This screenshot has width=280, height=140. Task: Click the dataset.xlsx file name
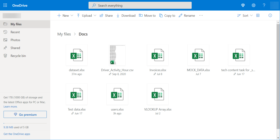77,70
